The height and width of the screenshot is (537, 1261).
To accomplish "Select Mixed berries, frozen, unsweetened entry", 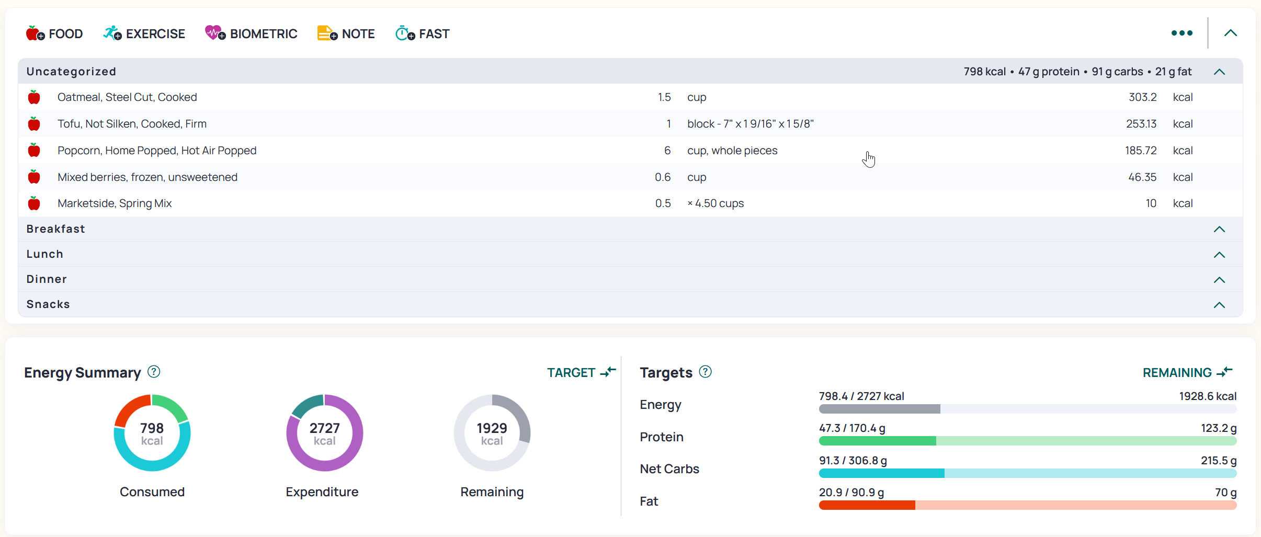I will (630, 177).
